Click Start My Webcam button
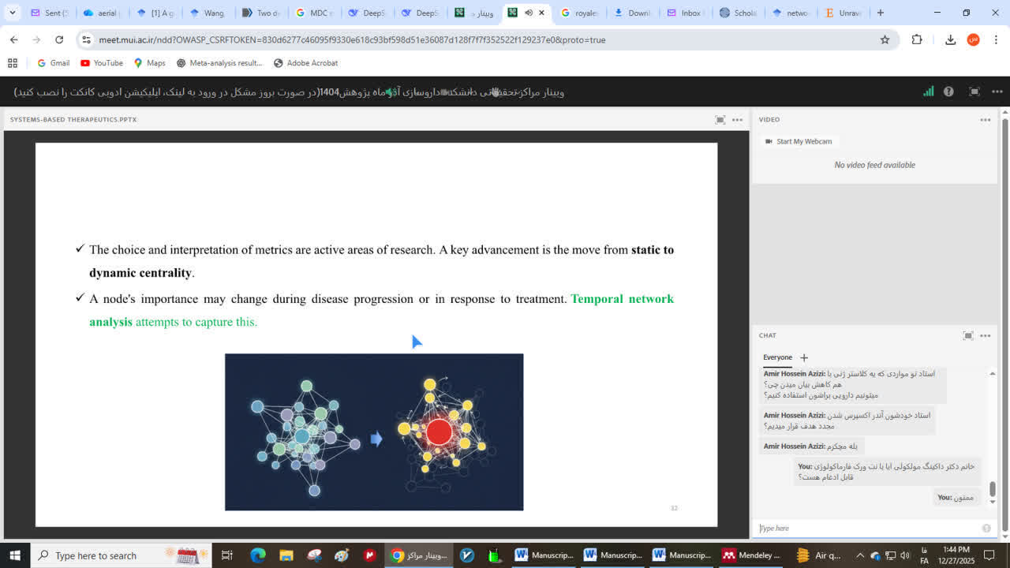 coord(798,141)
